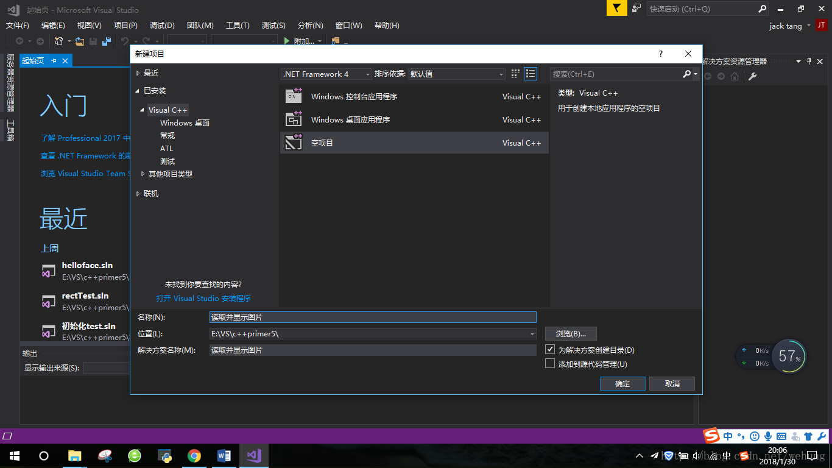Click the New Project toolbar icon
The width and height of the screenshot is (832, 468).
click(60, 41)
